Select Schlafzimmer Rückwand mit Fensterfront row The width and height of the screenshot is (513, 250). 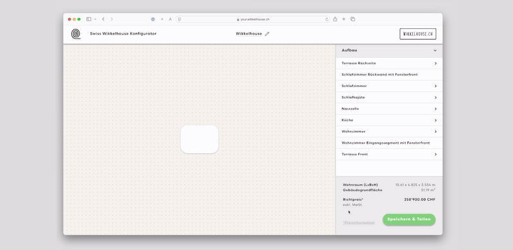coord(389,74)
